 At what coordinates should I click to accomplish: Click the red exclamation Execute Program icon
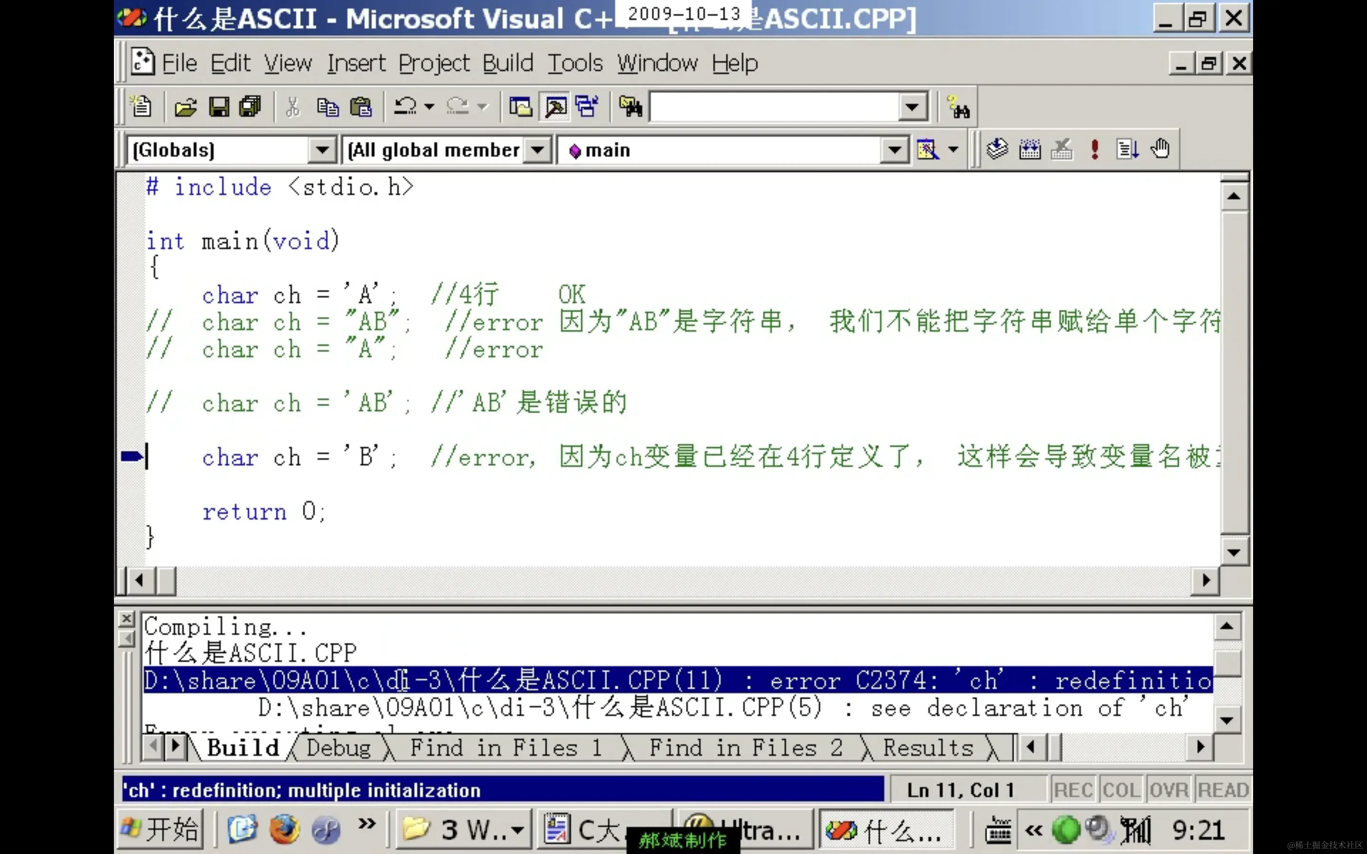click(x=1094, y=149)
